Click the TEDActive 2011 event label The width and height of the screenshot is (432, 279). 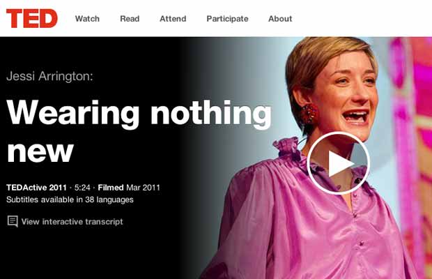click(37, 188)
